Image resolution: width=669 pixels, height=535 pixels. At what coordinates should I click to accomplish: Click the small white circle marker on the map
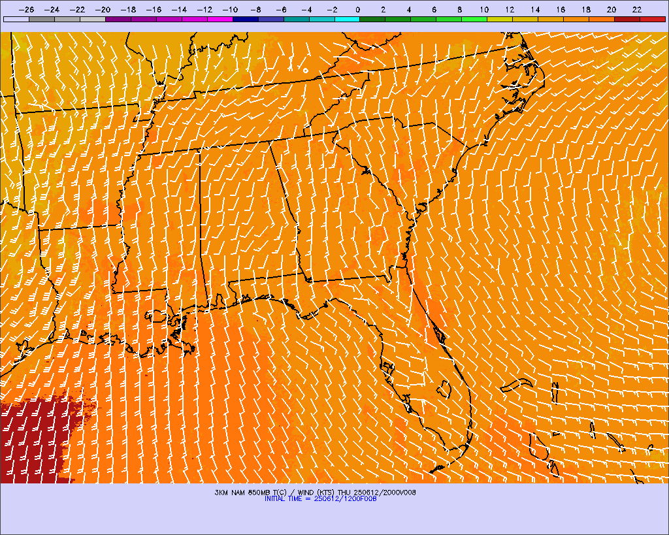[x=306, y=71]
